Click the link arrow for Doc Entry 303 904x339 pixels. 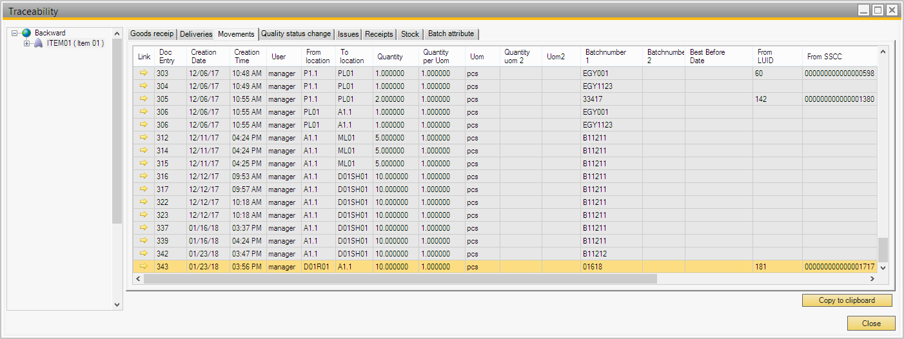144,73
